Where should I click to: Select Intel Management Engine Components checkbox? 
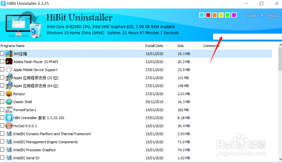[2, 141]
